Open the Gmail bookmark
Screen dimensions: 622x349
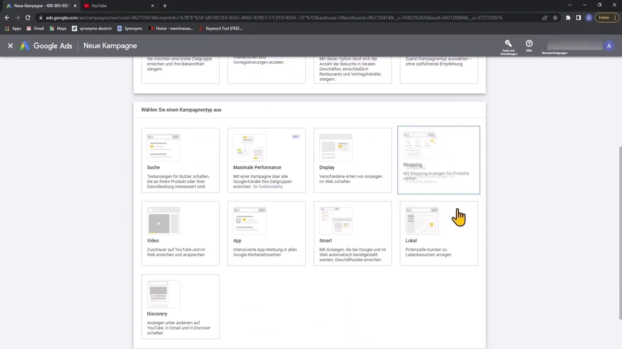[35, 28]
